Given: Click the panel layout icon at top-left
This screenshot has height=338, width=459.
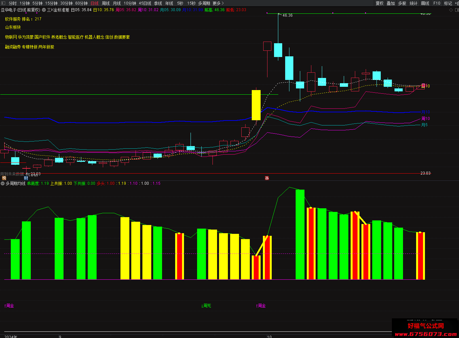Looking at the screenshot, I should tap(3, 3).
